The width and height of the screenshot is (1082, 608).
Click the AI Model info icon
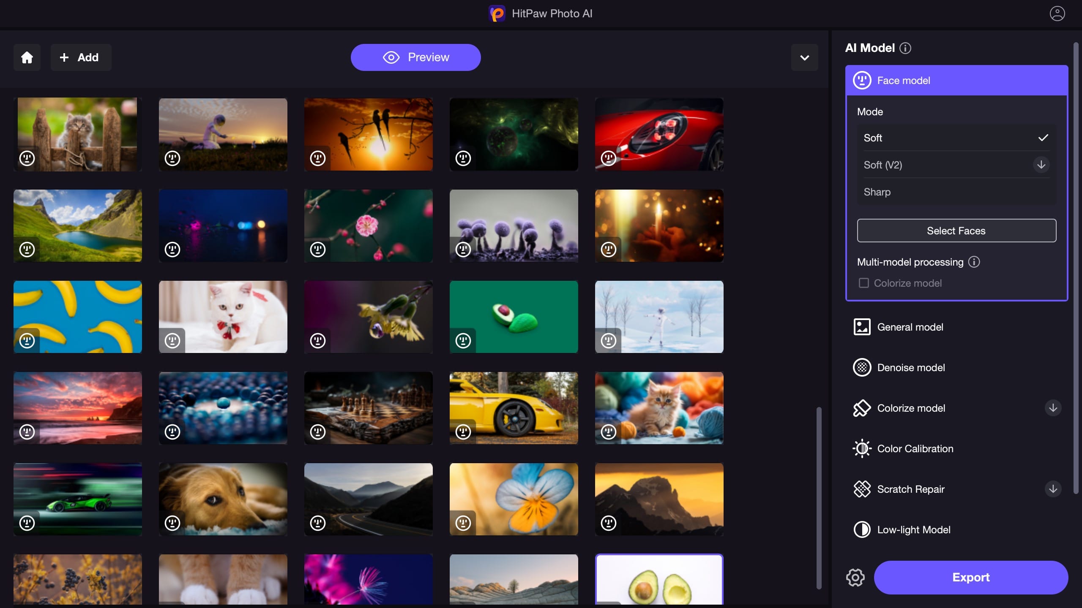(x=905, y=48)
